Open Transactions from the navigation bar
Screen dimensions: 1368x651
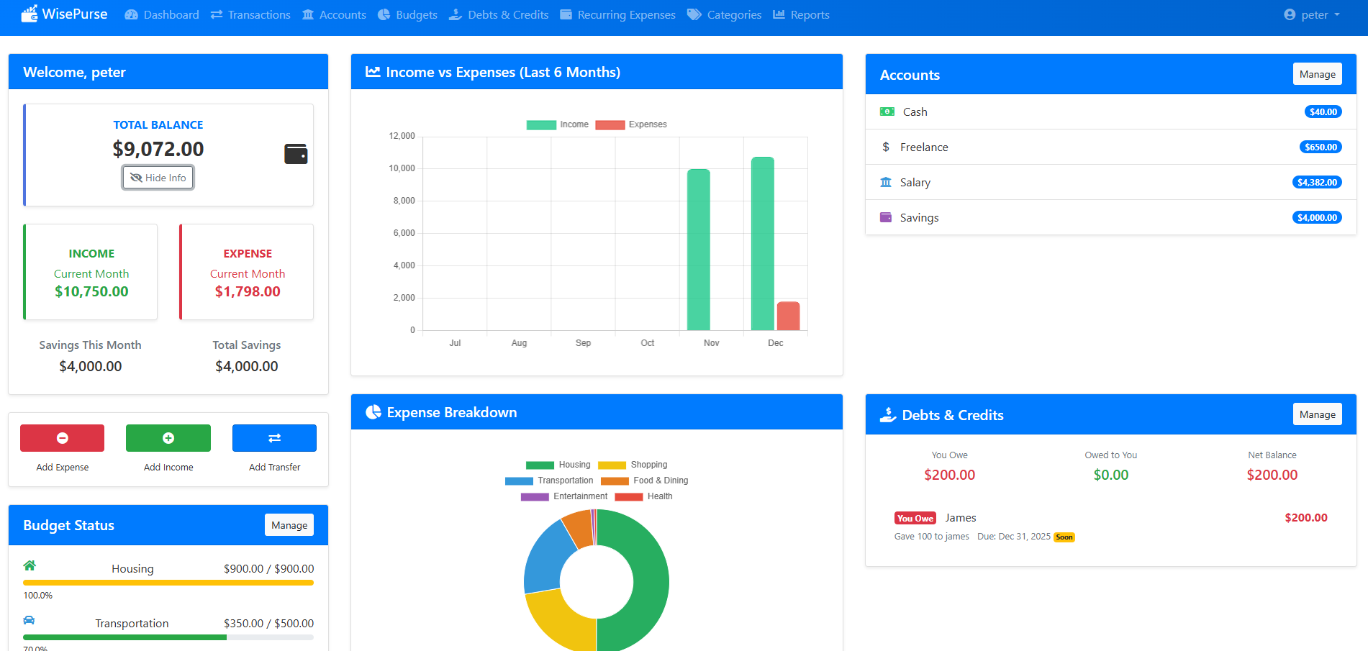[250, 14]
